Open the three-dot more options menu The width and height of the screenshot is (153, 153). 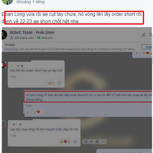pos(103,142)
